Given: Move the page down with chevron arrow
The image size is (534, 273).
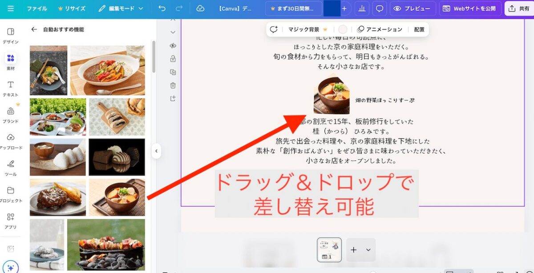Looking at the screenshot, I should point(173,32).
